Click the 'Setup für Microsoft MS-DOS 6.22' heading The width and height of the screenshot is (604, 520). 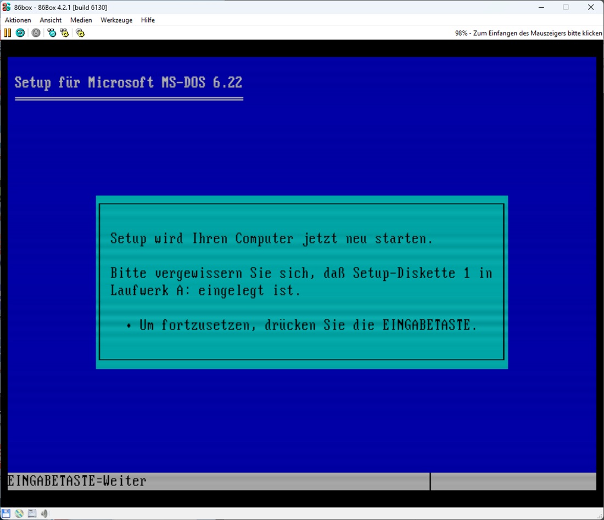[x=128, y=82]
